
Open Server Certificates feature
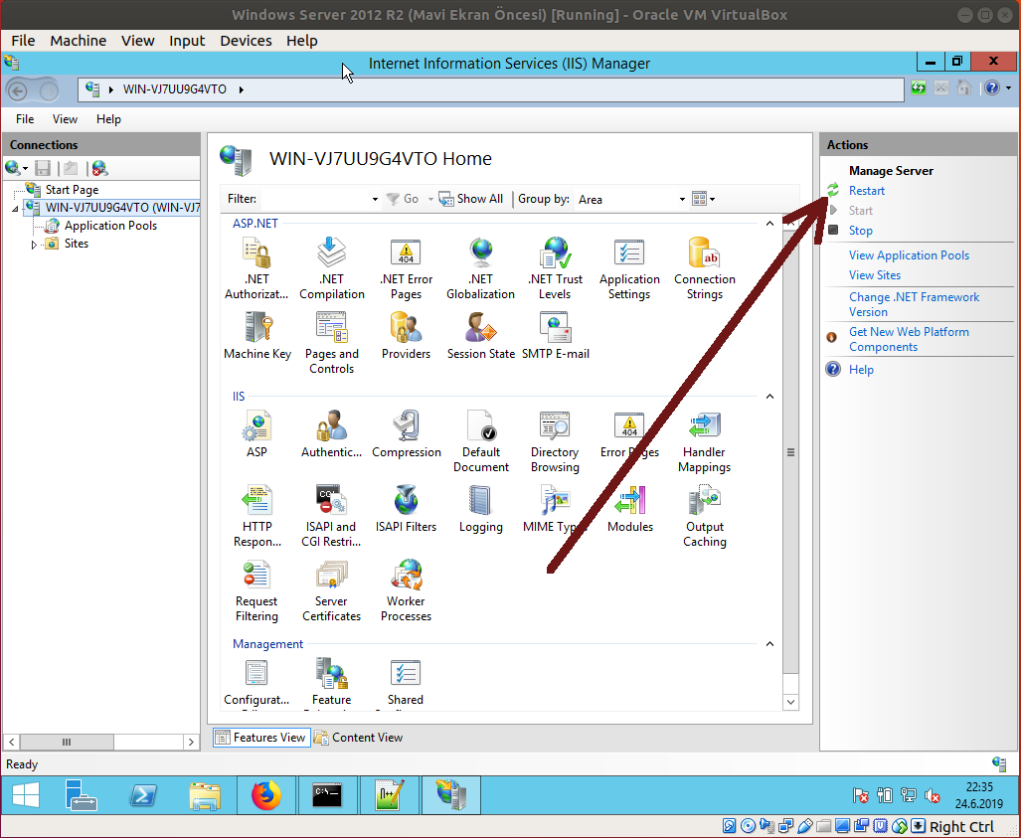[x=331, y=590]
